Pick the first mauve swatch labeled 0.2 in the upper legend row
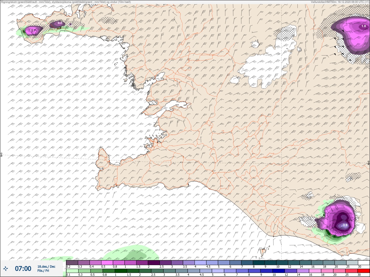 coord(72,263)
